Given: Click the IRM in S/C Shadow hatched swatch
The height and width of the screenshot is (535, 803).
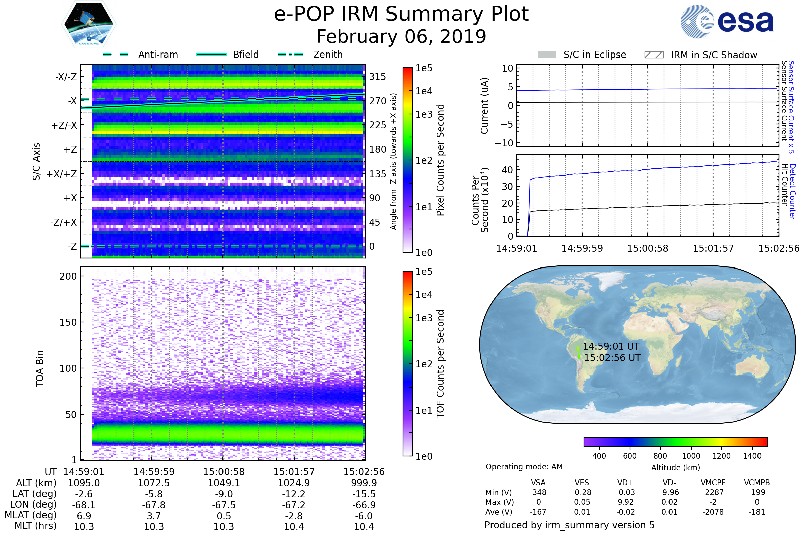Looking at the screenshot, I should [654, 55].
